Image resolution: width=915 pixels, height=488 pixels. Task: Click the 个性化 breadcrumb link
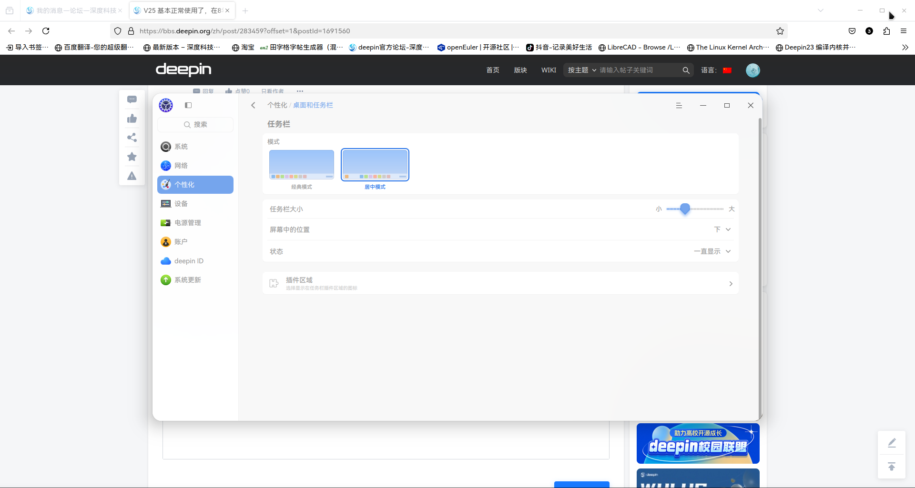277,105
